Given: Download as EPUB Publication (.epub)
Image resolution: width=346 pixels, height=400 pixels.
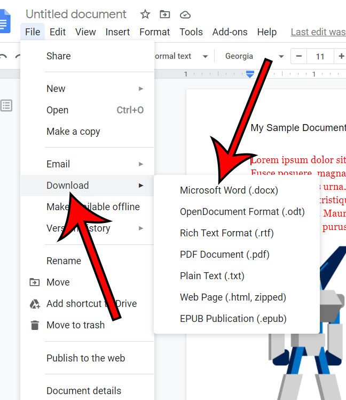Looking at the screenshot, I should pyautogui.click(x=237, y=319).
